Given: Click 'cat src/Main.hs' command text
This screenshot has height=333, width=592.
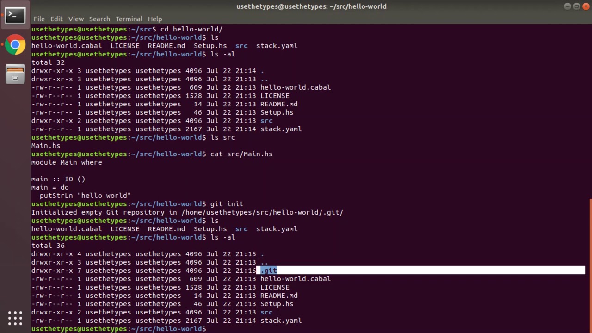Looking at the screenshot, I should (241, 154).
